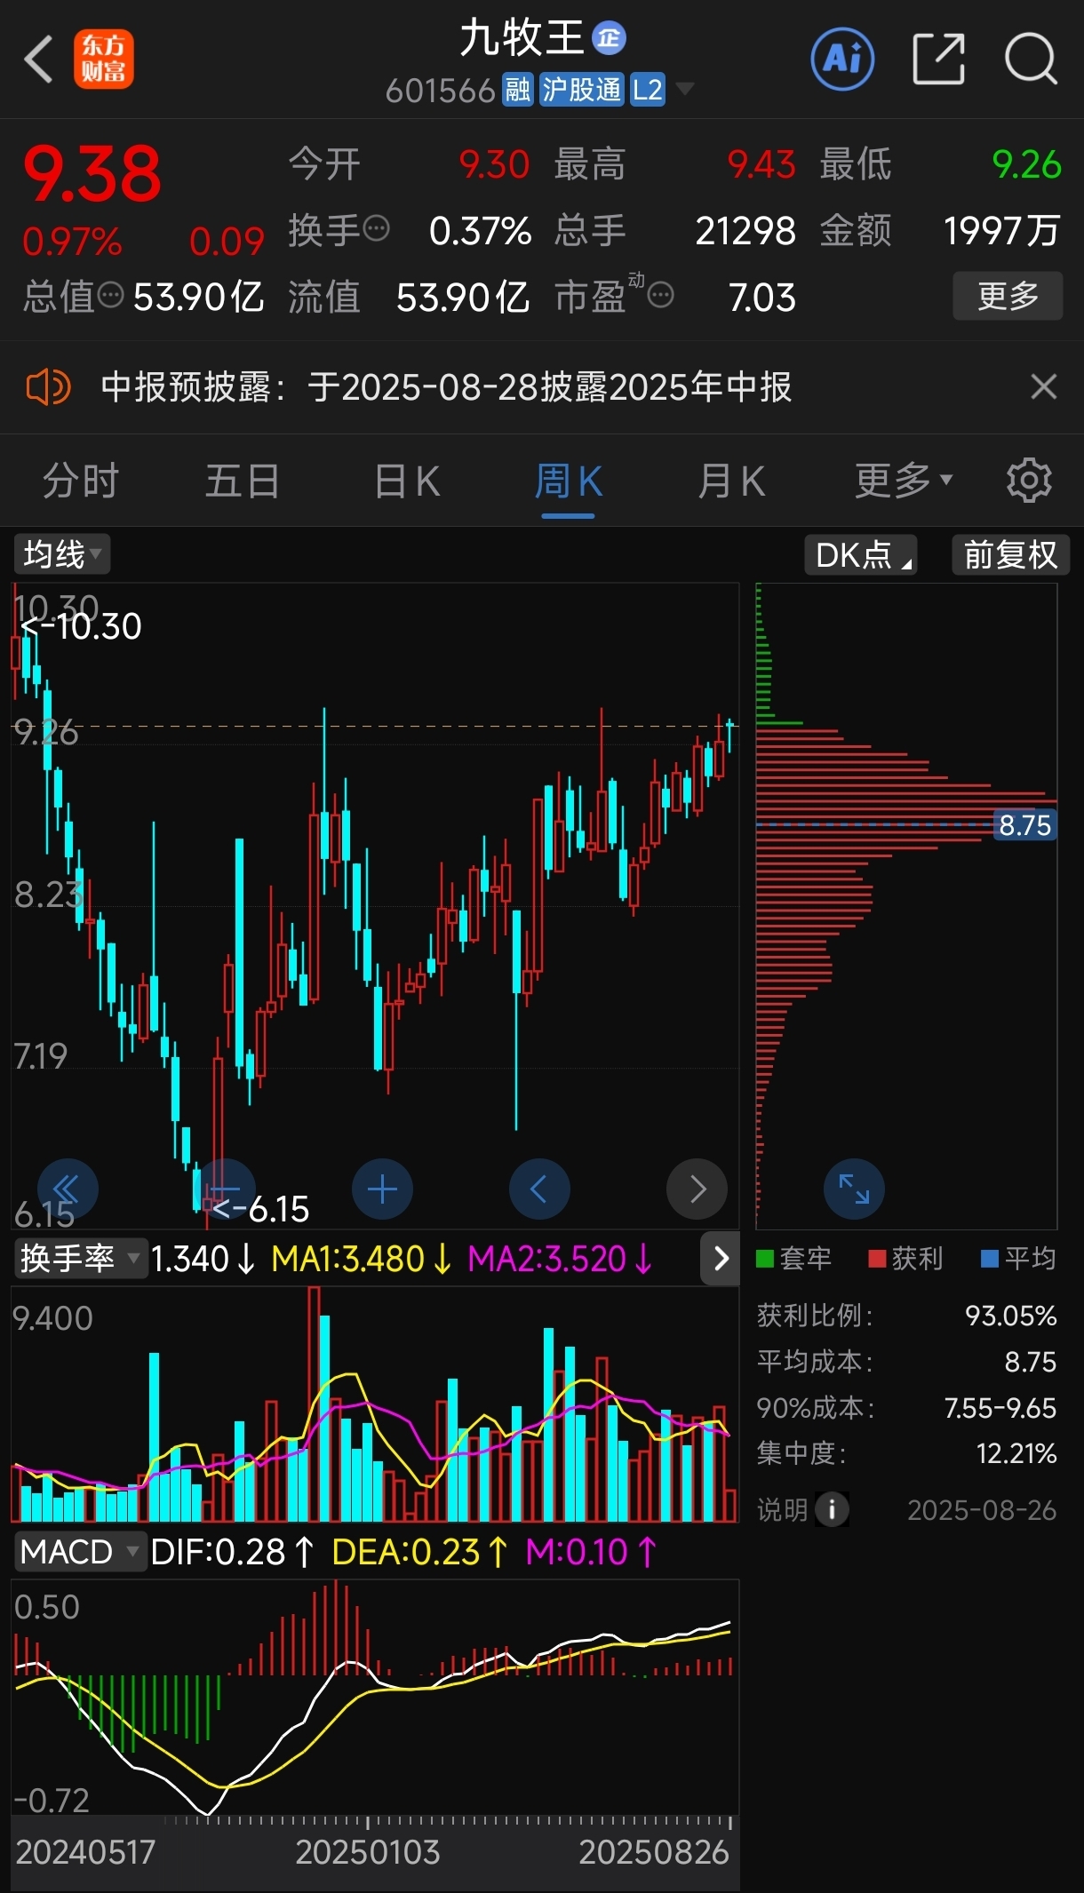This screenshot has width=1084, height=1893.
Task: Tap the L2 level tag
Action: (648, 90)
